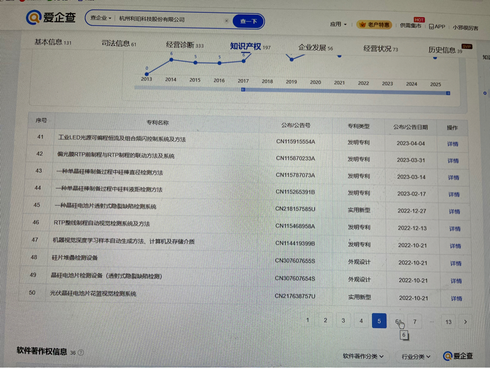Open 详情 for patent CN115787073A
Screen dimensions: 490x368
(x=454, y=178)
